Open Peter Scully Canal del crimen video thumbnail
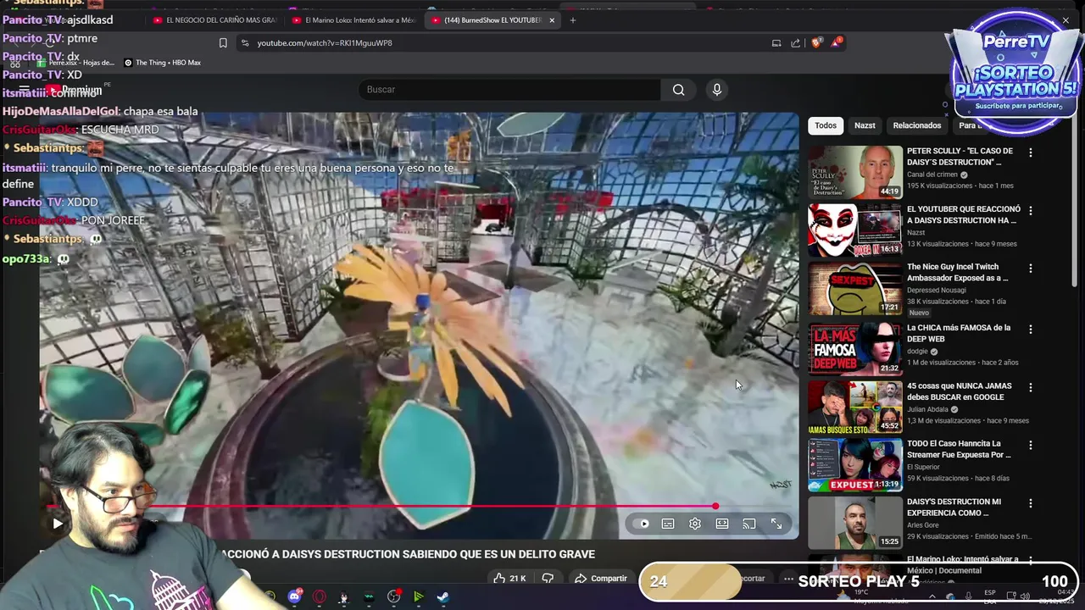 click(x=855, y=172)
